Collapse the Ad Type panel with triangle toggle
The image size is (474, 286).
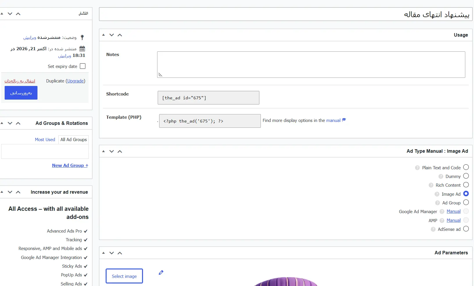pos(103,151)
